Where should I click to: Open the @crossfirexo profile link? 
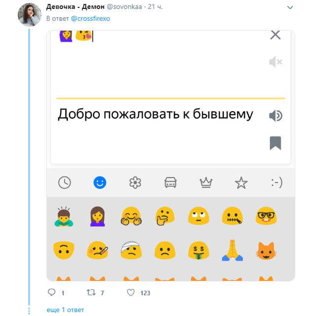click(90, 18)
